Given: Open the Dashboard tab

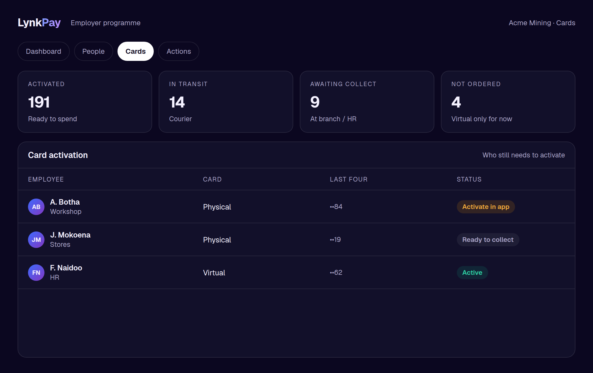Looking at the screenshot, I should click(x=43, y=51).
